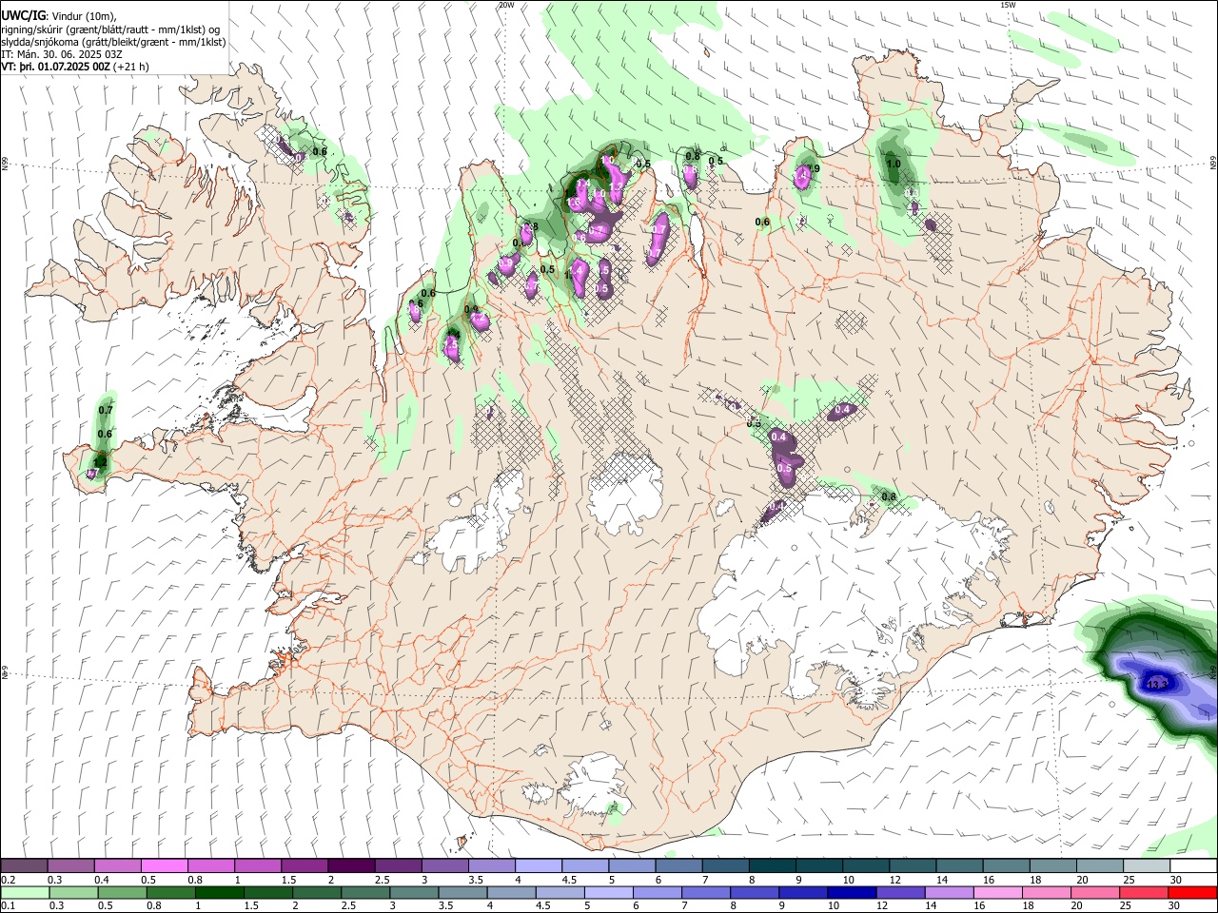Screen dimensions: 1218x913
Task: Click the 13.3 precipitation value offshore southeast
Action: [x=1158, y=684]
